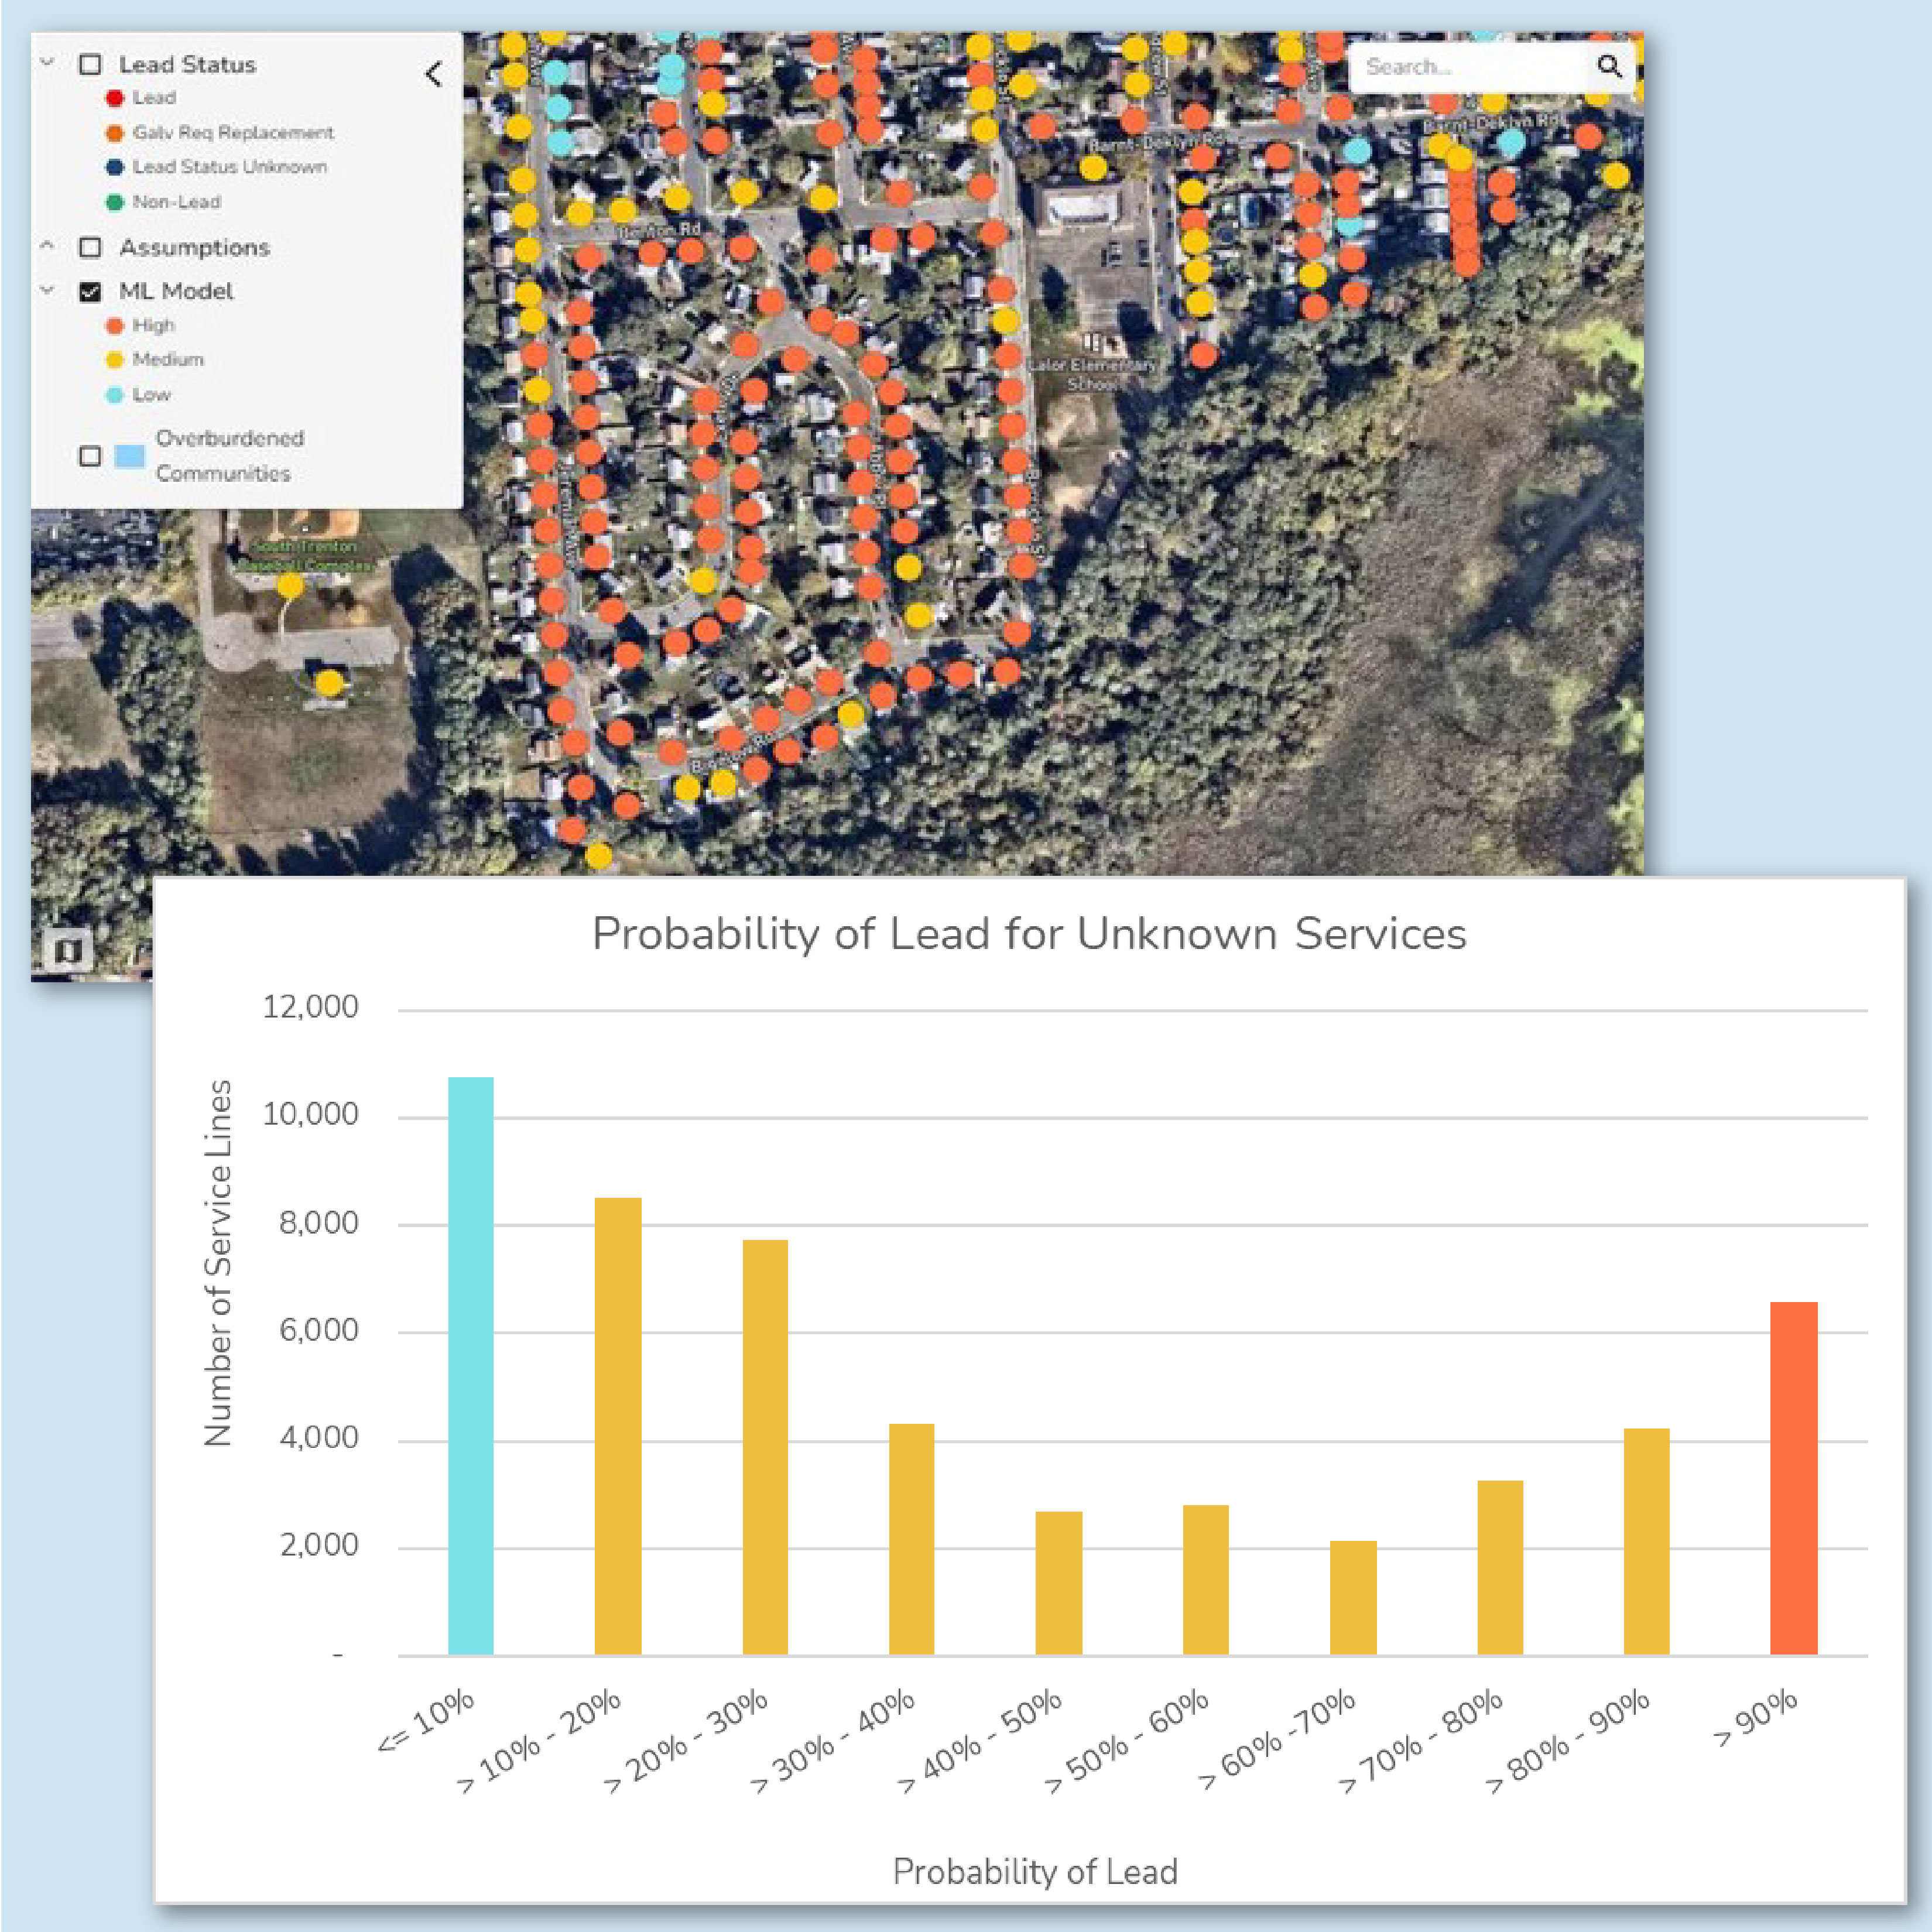The image size is (1932, 1932).
Task: Collapse the legend panel with the arrow
Action: 433,74
